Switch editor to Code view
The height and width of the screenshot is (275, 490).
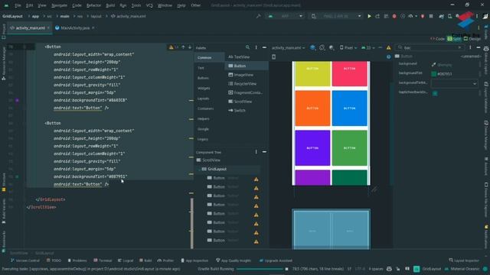pos(437,39)
